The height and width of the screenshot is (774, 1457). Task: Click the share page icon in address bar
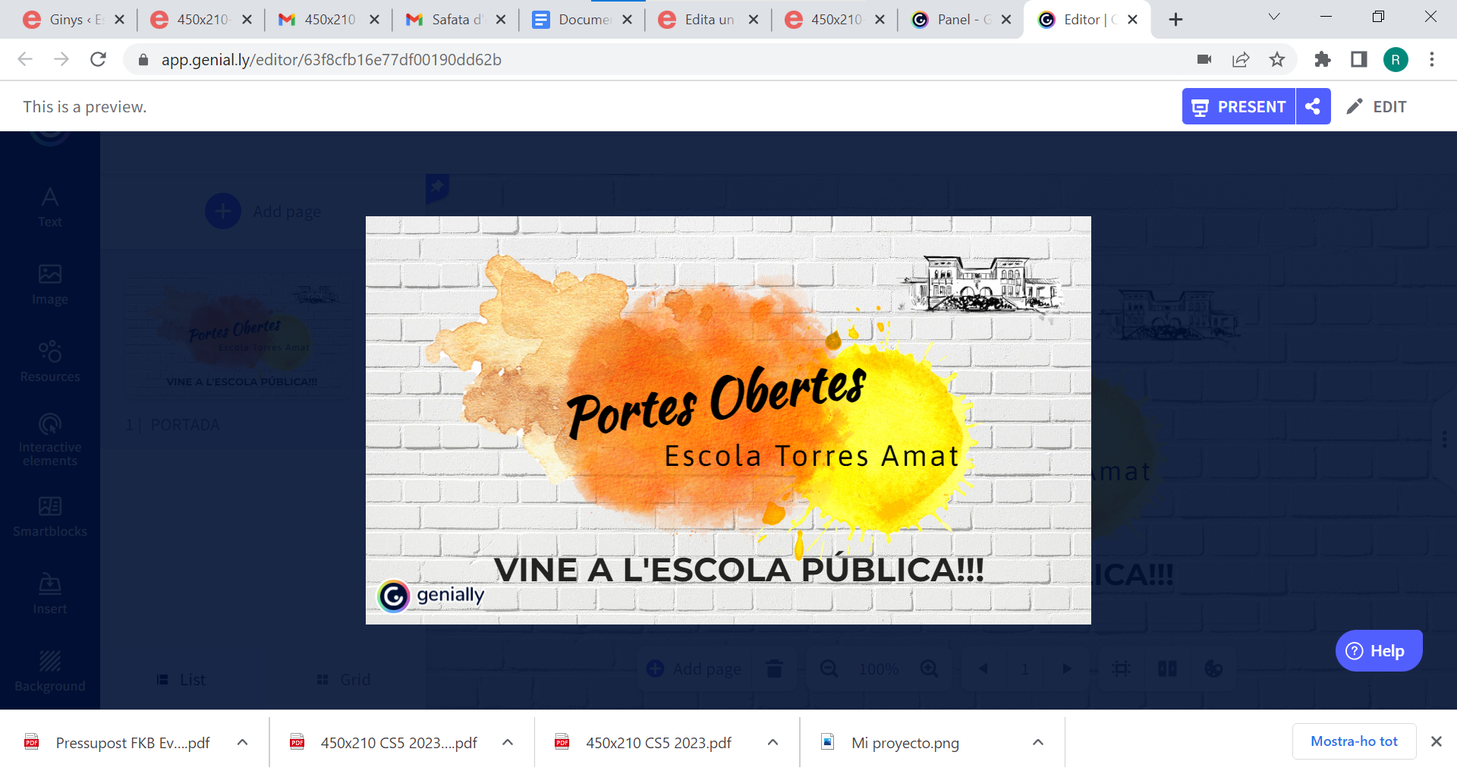pyautogui.click(x=1241, y=60)
